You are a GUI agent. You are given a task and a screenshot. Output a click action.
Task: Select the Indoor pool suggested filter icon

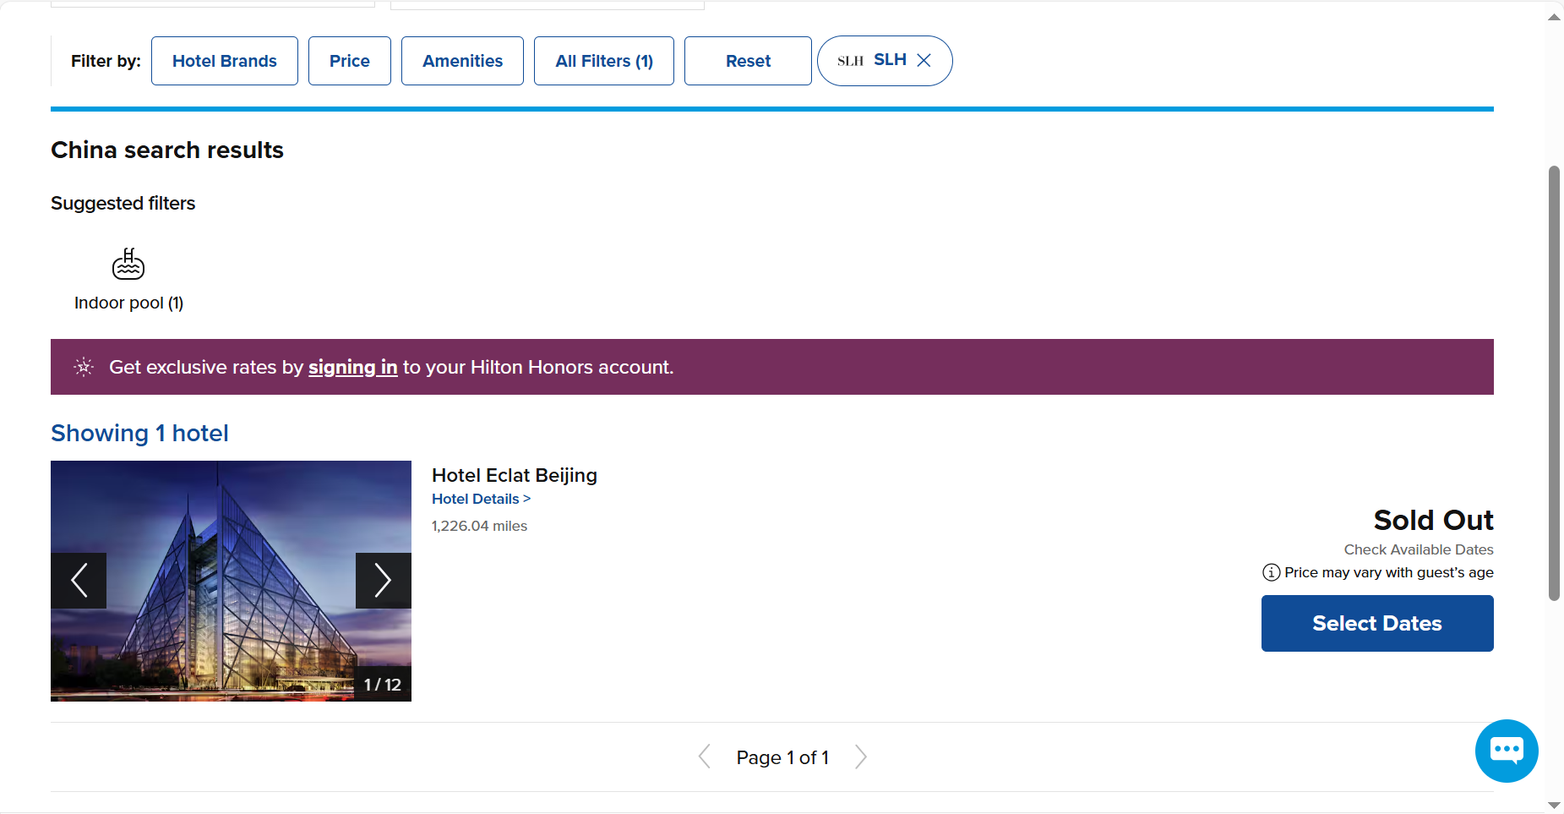point(128,264)
